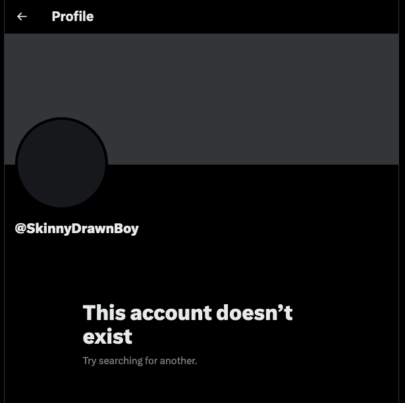Tap the dark profile picture circle
405x403 pixels.
point(61,163)
